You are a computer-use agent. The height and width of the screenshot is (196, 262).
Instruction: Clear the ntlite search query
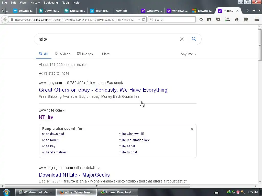coord(182,39)
